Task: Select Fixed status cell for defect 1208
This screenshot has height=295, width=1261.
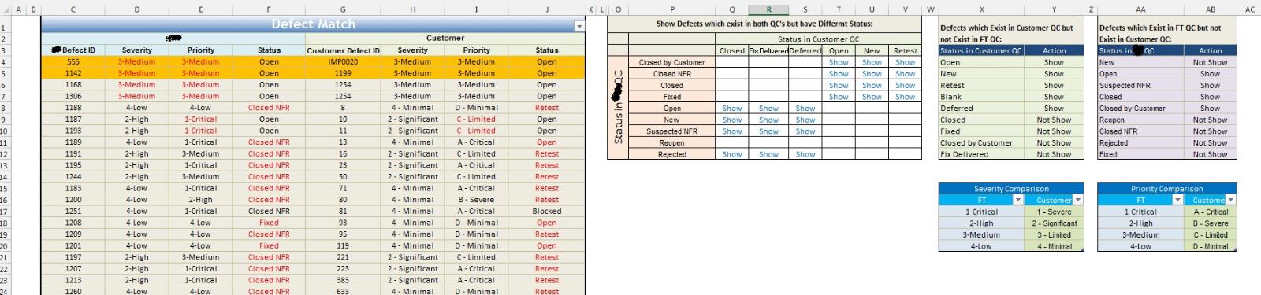Action: click(x=269, y=223)
